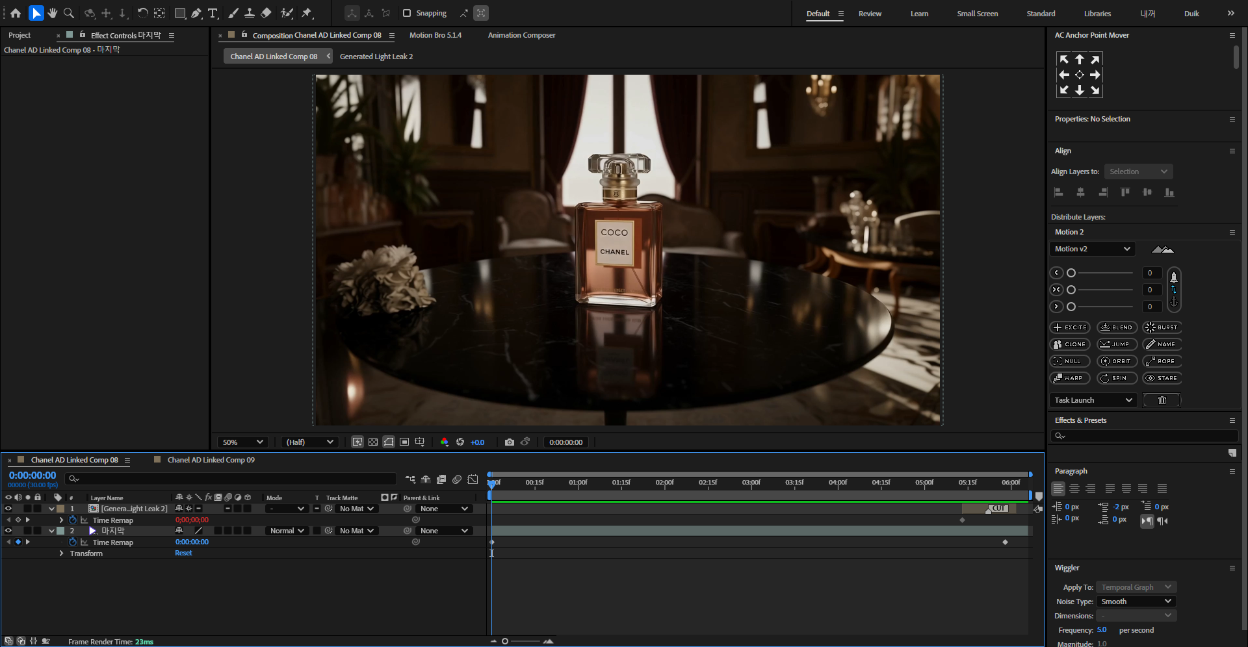
Task: Toggle region of interest in viewer
Action: pos(404,442)
